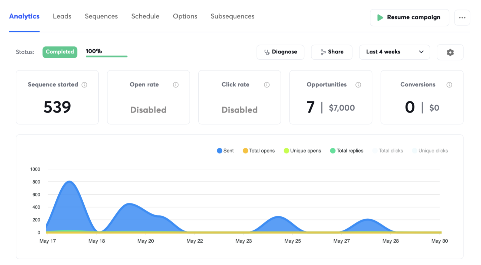Open the Schedule tab
This screenshot has width=481, height=265.
point(145,16)
